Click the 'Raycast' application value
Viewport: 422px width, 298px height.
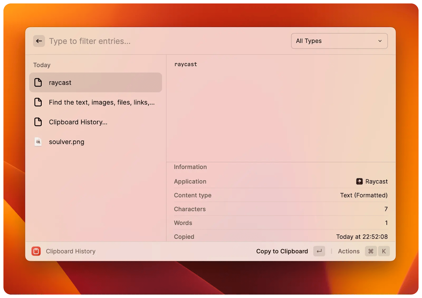376,181
